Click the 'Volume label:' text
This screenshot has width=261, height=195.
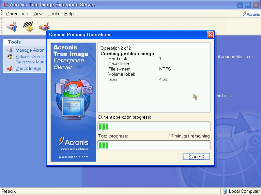pos(121,74)
